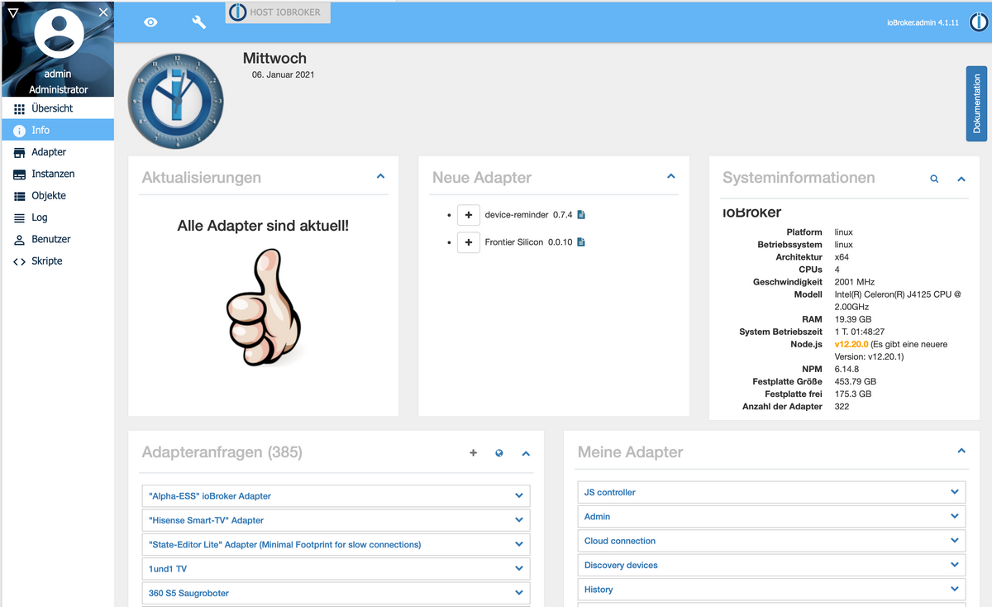Image resolution: width=992 pixels, height=607 pixels.
Task: Click the globe icon in Adapteranfragen
Action: pyautogui.click(x=499, y=453)
